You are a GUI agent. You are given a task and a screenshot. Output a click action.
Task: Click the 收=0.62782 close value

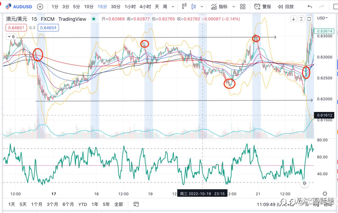pos(189,19)
